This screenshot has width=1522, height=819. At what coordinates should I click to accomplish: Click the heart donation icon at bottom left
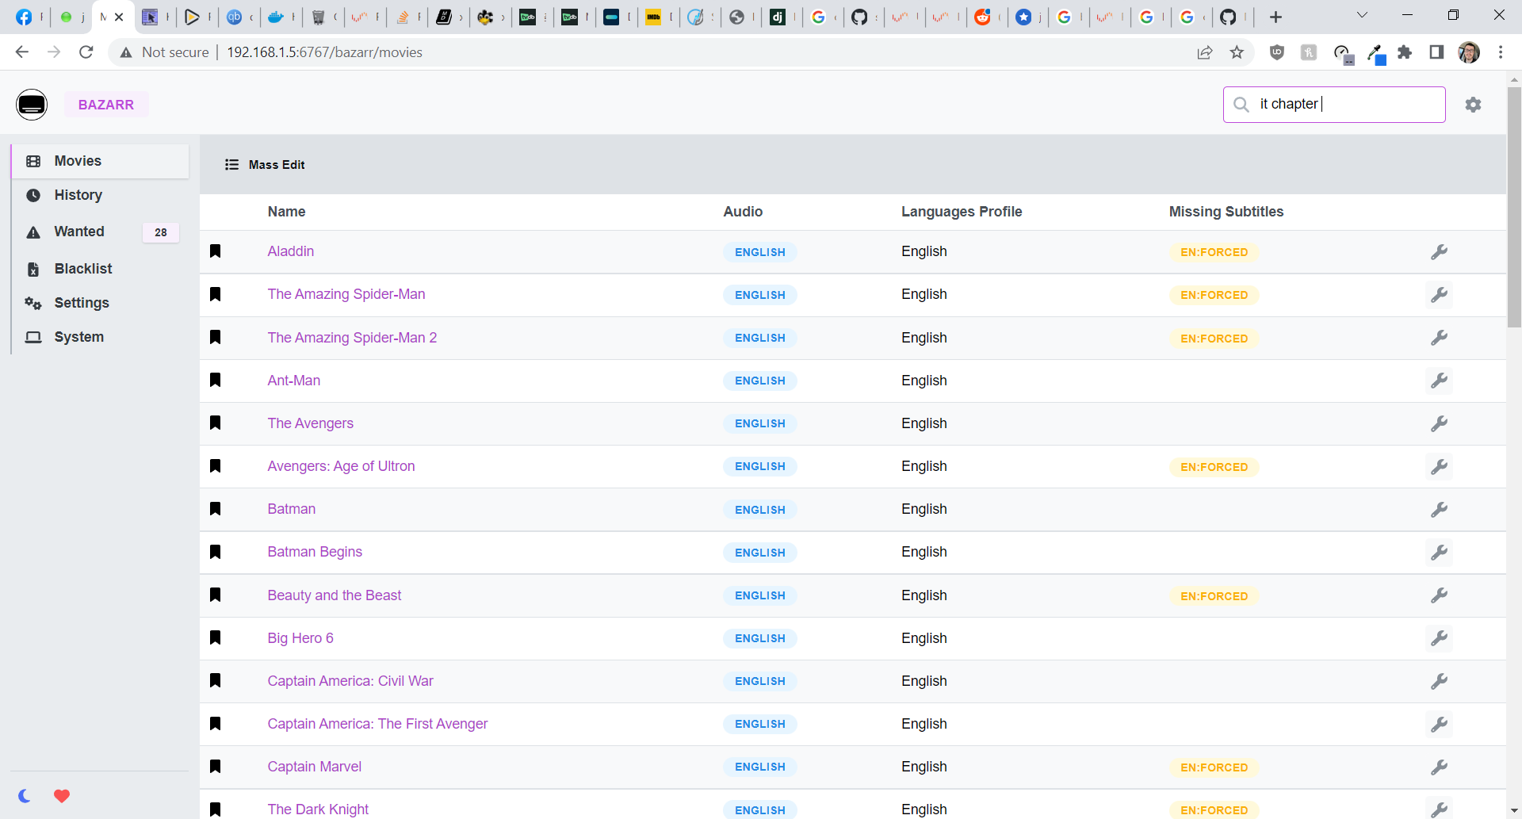point(61,795)
